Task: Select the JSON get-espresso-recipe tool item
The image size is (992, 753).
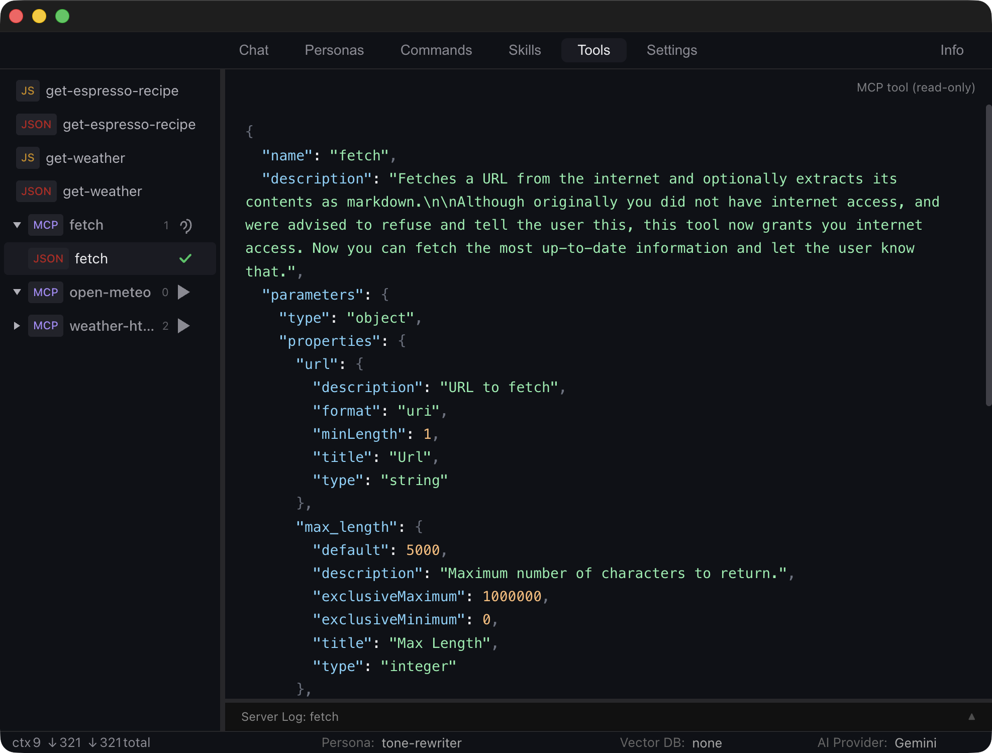Action: pos(129,125)
